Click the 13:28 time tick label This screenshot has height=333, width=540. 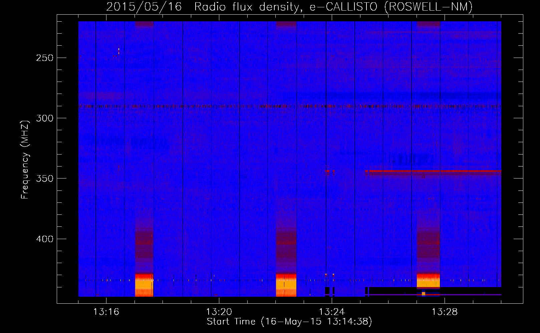(x=445, y=312)
